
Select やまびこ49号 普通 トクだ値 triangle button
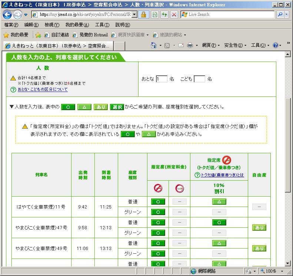coord(219,243)
